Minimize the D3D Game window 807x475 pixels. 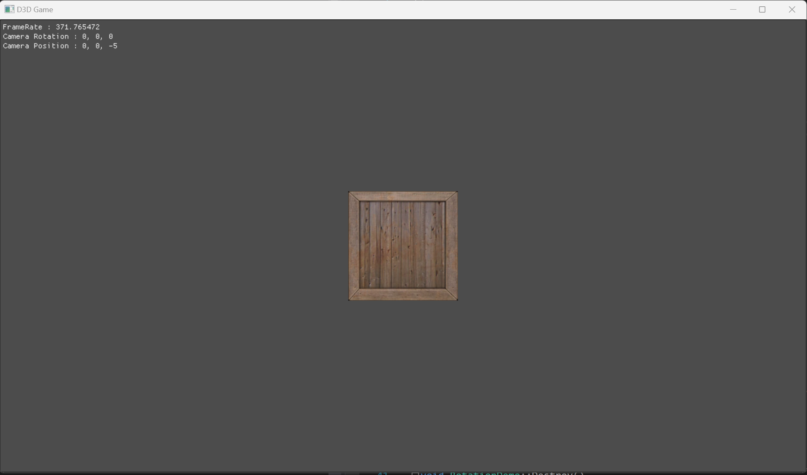click(x=733, y=9)
